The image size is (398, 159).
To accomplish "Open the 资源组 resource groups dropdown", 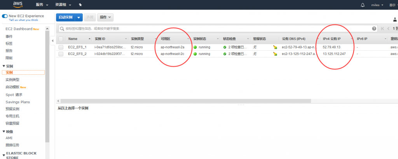I will click(x=63, y=5).
